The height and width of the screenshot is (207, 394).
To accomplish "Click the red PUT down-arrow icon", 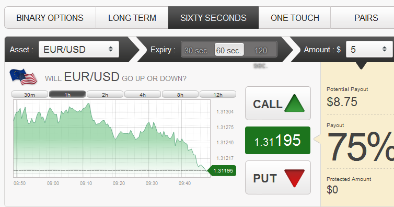I will coord(294,178).
